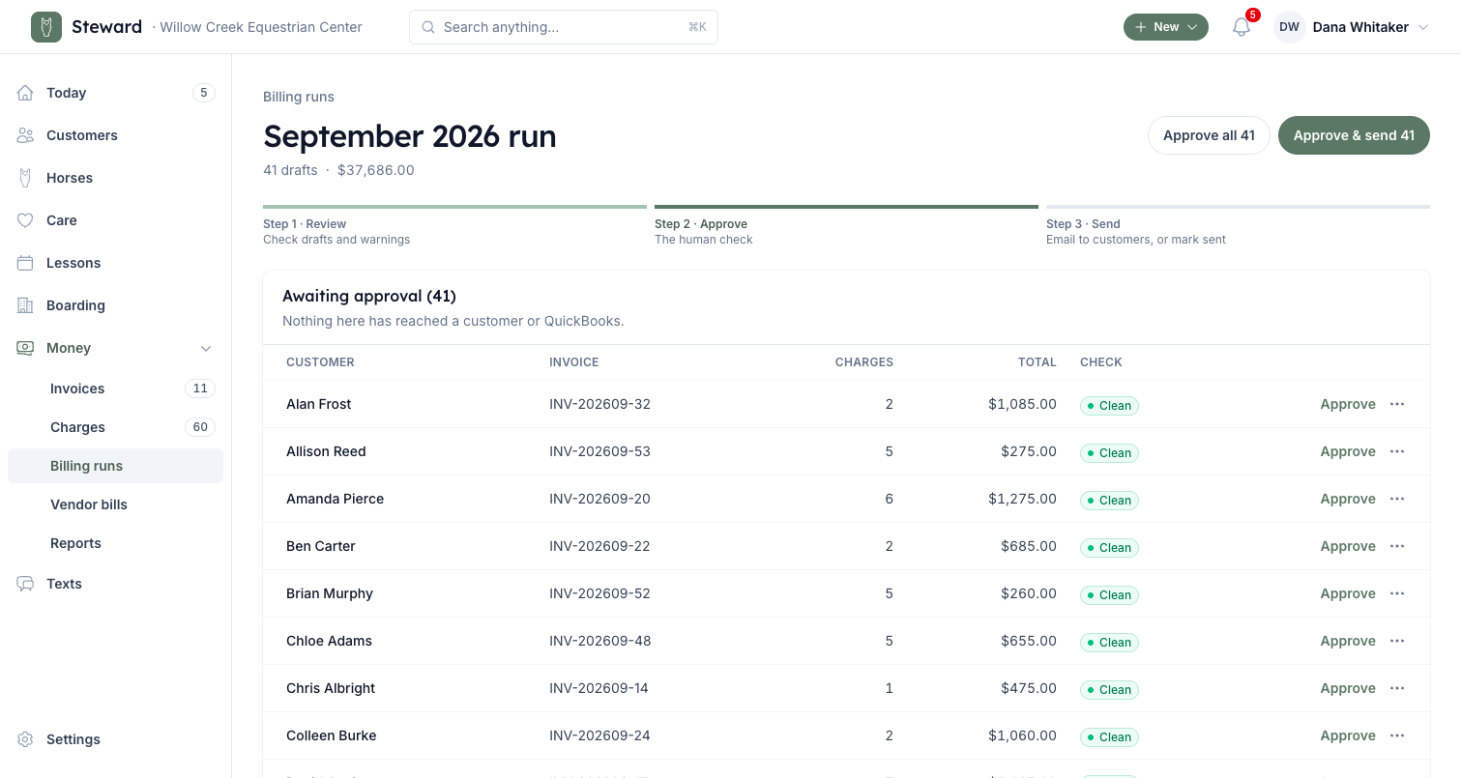
Task: Open more options for Allison Reed
Action: (x=1397, y=451)
